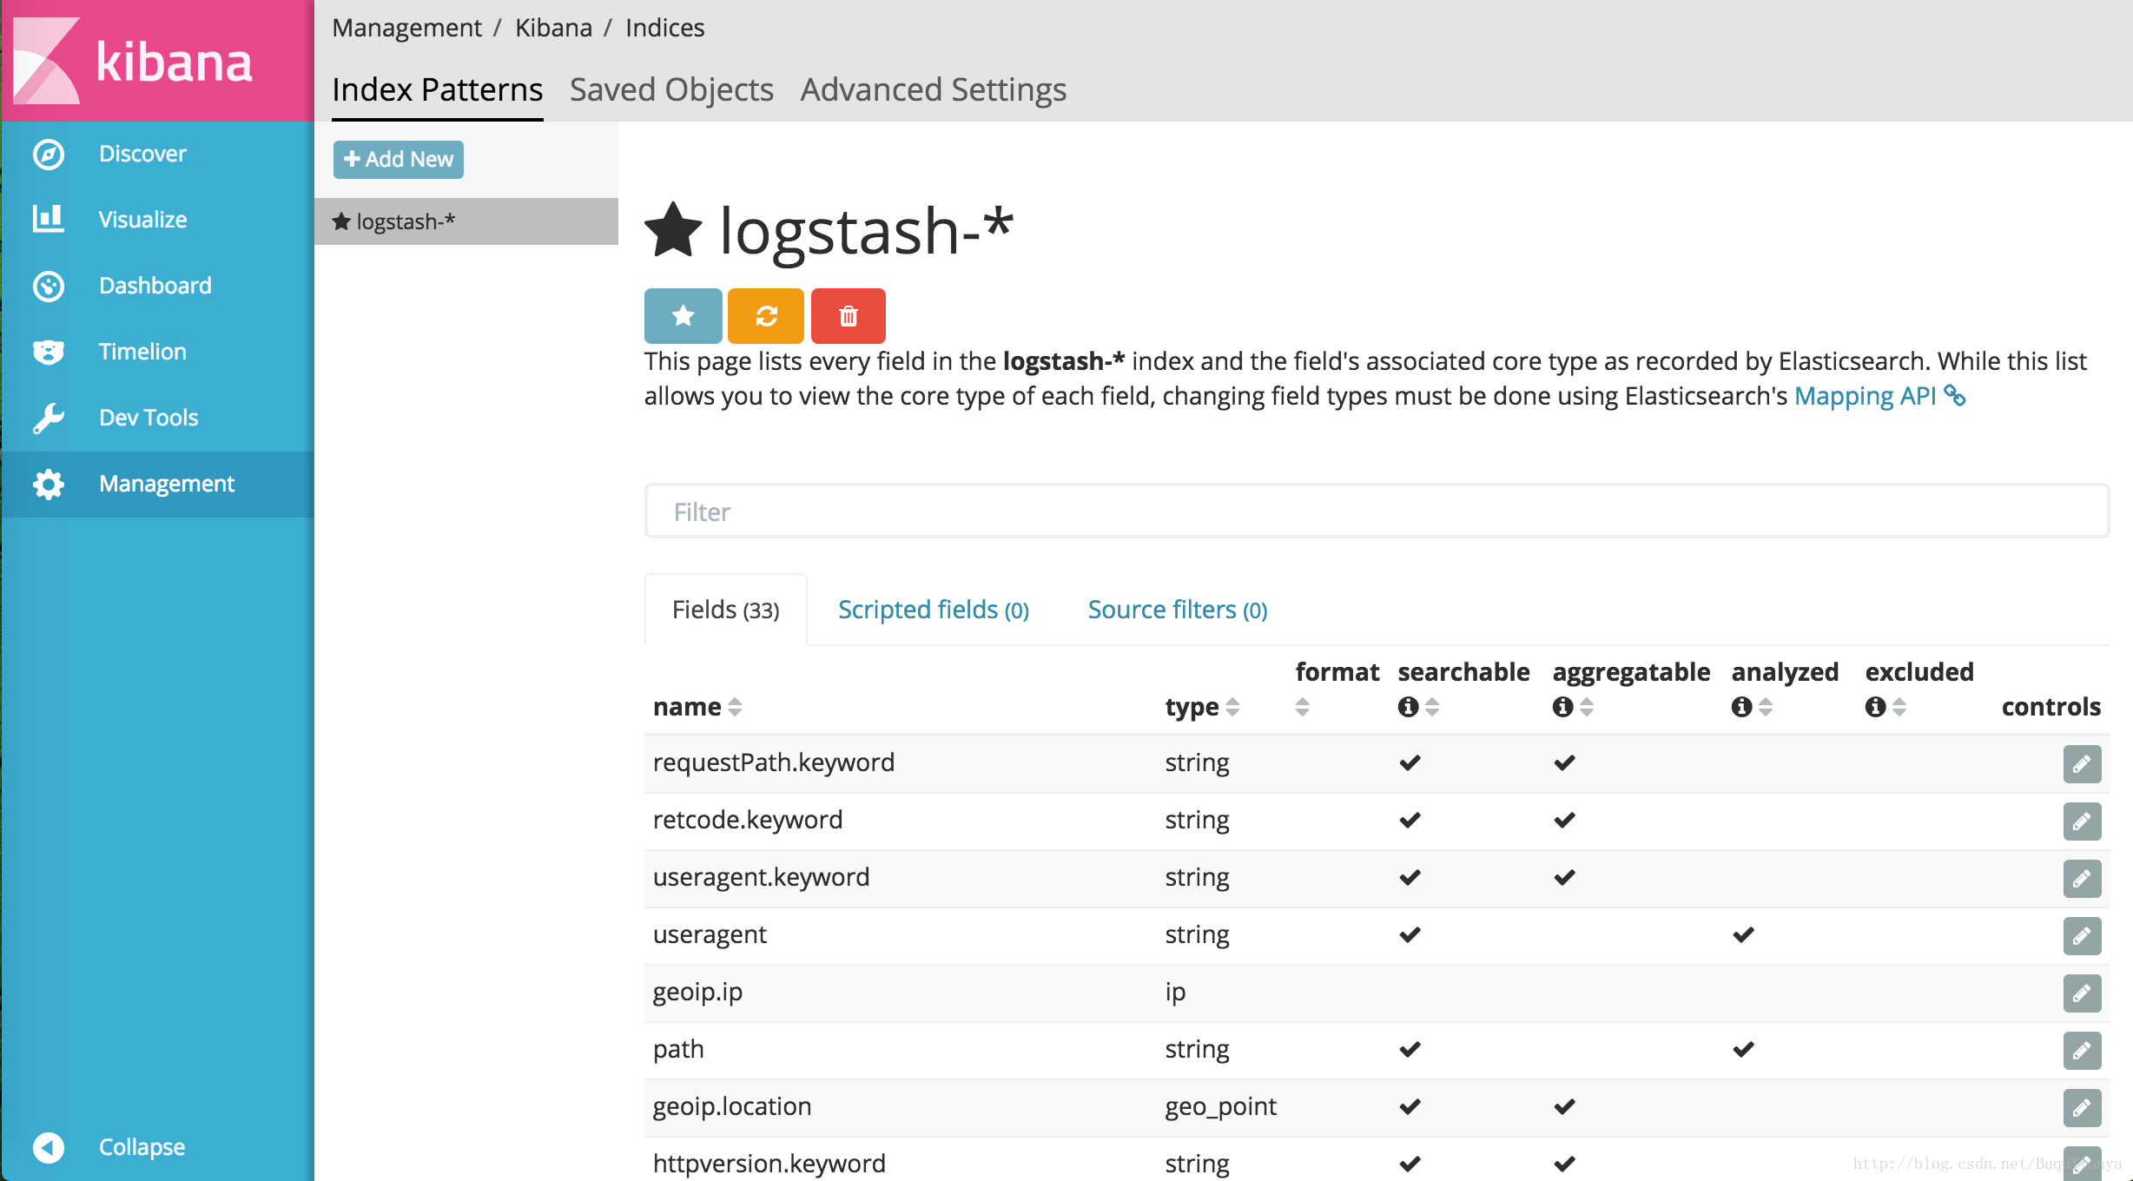Open Dev Tools via wrench icon
2133x1181 pixels.
pyautogui.click(x=49, y=418)
